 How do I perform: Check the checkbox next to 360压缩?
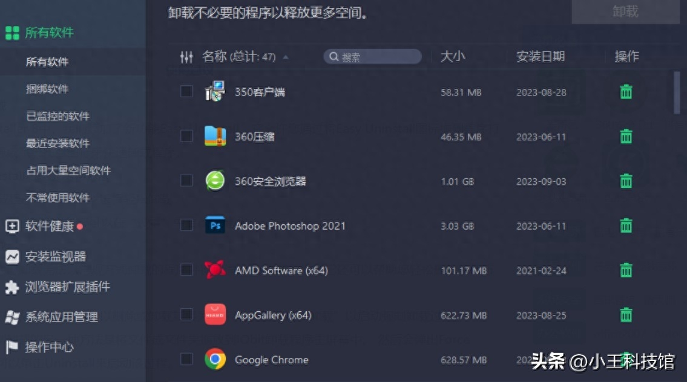[x=186, y=136]
